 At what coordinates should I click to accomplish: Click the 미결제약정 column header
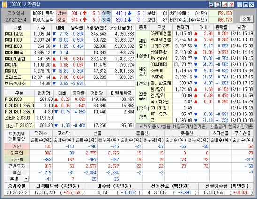[121, 93]
